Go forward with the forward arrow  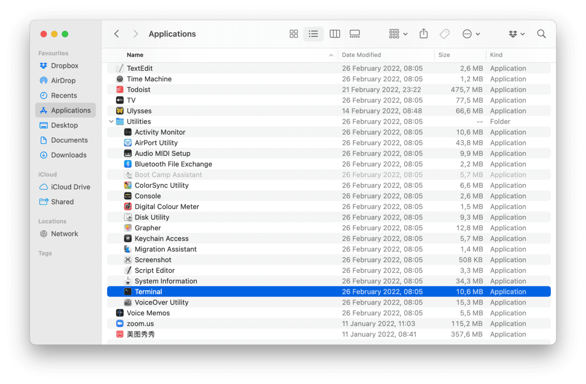click(135, 34)
